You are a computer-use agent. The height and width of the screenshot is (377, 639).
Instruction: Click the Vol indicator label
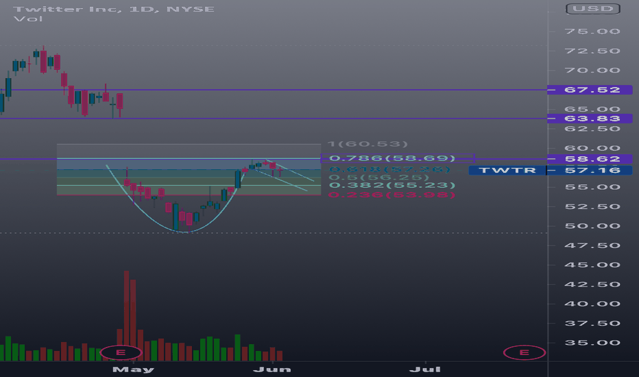click(x=28, y=19)
